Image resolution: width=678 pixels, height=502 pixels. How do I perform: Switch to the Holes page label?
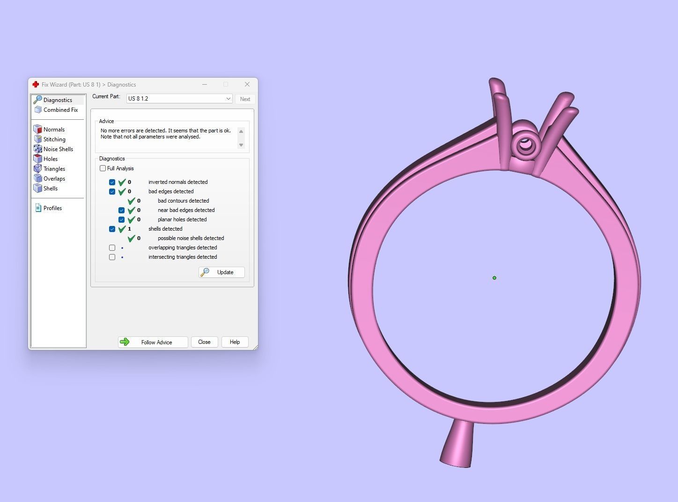tap(51, 159)
